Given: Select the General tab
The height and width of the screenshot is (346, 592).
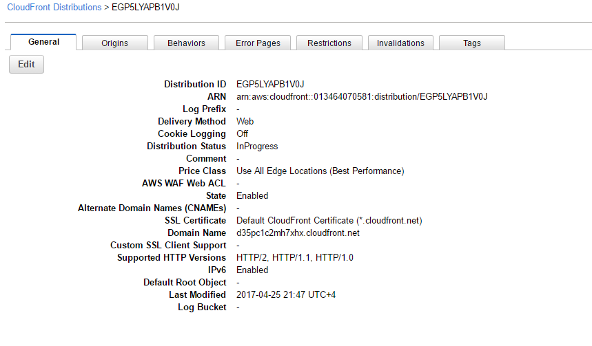Looking at the screenshot, I should click(x=44, y=42).
